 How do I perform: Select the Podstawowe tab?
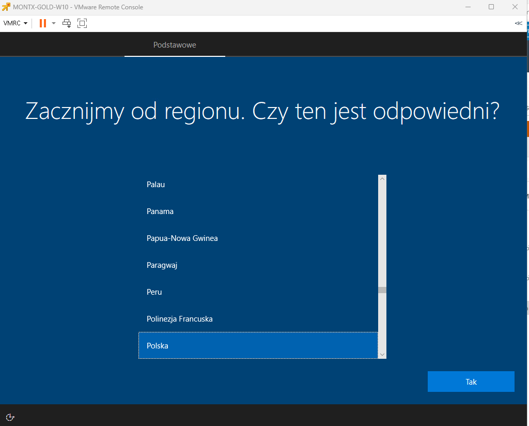pyautogui.click(x=175, y=45)
